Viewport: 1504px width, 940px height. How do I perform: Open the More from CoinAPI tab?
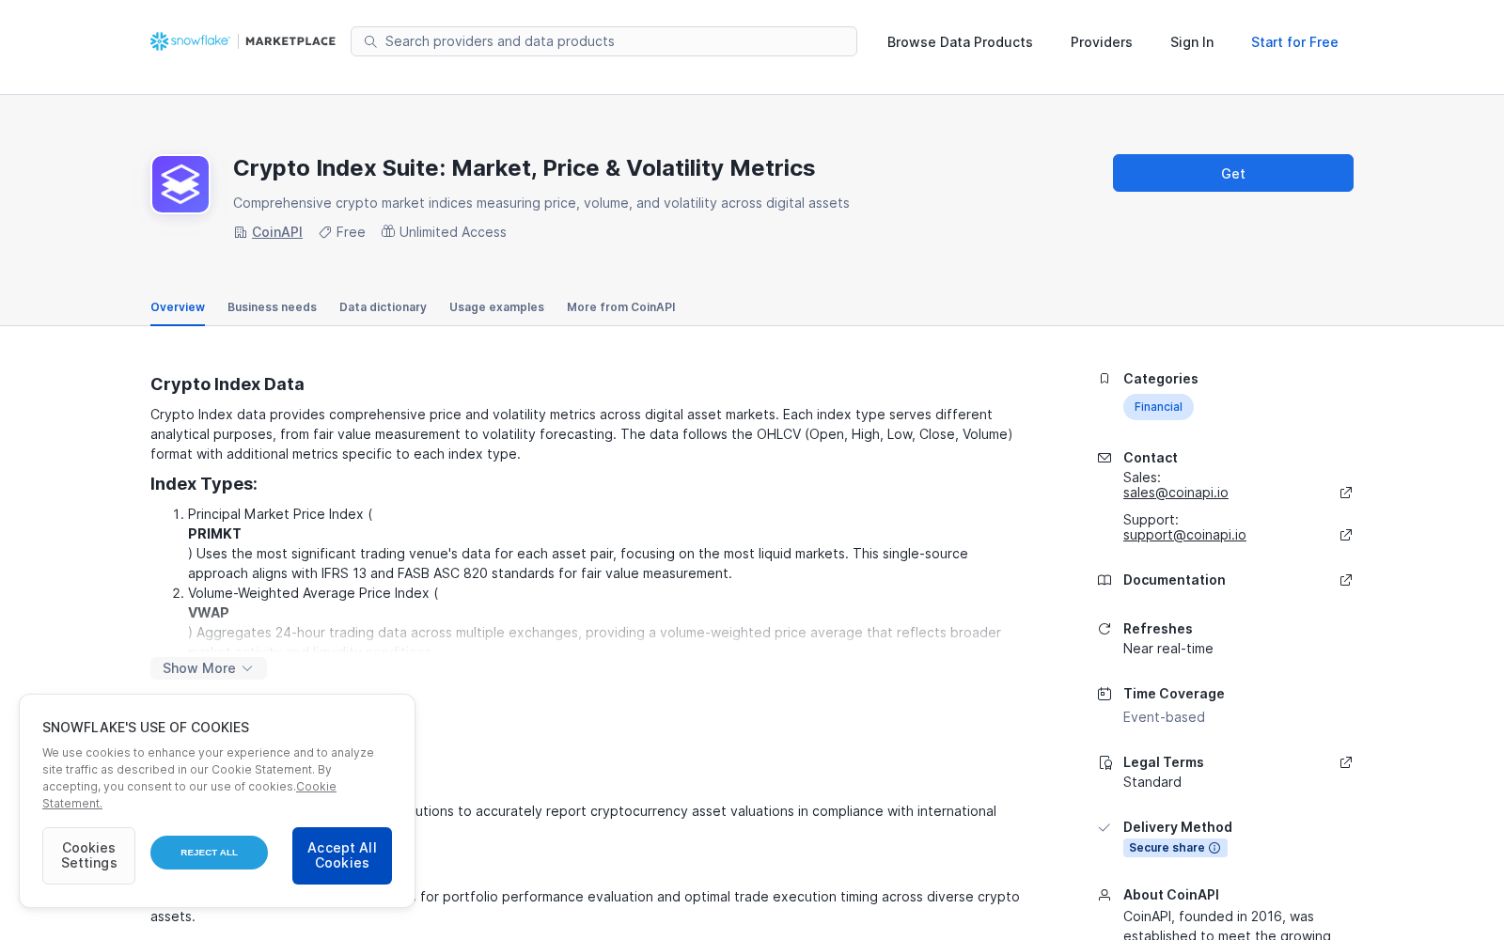[621, 307]
